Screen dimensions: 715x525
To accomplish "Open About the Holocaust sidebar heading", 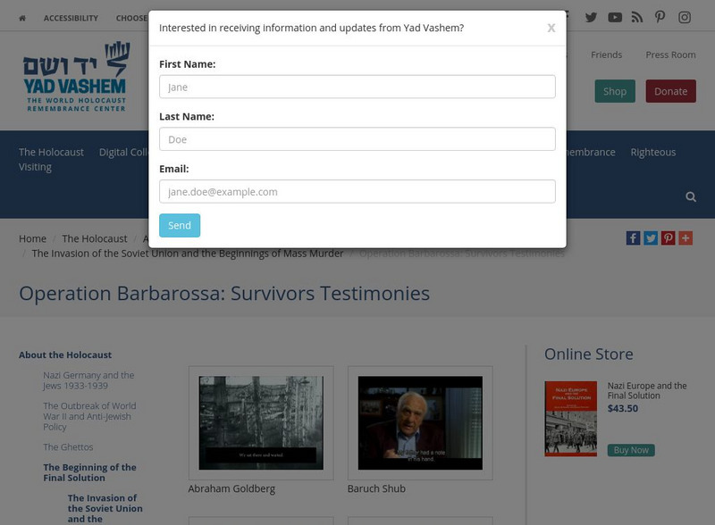I will click(65, 355).
